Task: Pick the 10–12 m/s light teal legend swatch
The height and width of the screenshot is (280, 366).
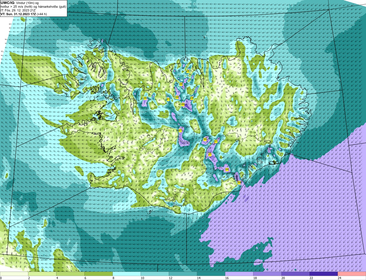Action: pos(155,274)
